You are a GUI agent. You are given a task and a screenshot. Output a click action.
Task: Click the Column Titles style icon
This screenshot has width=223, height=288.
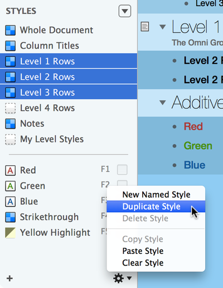click(x=11, y=46)
